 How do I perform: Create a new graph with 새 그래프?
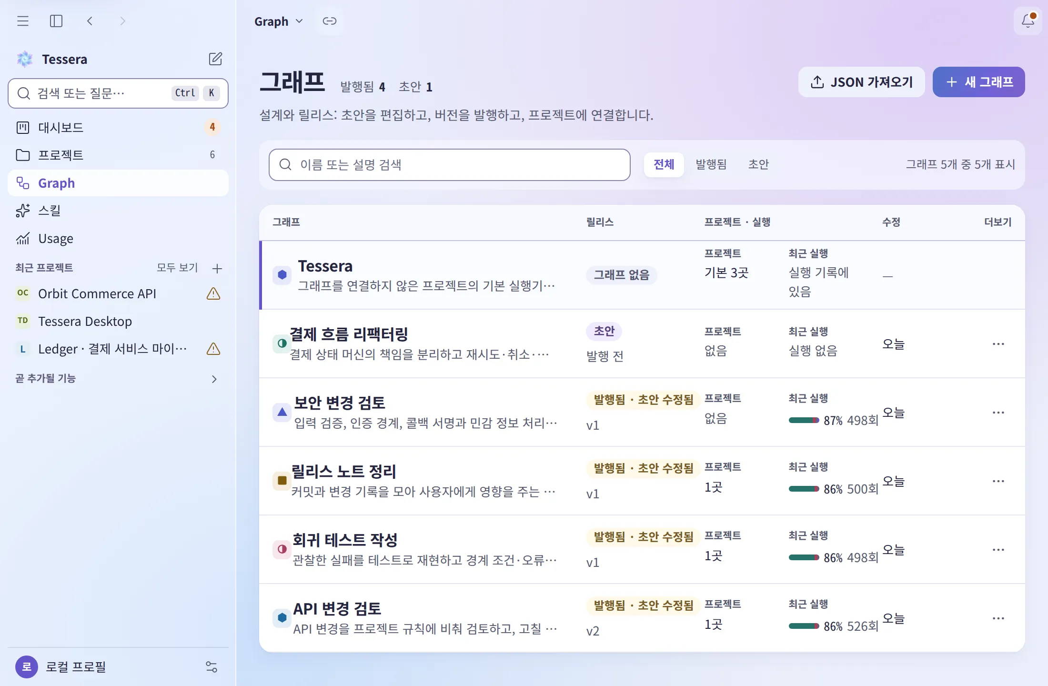(x=979, y=82)
